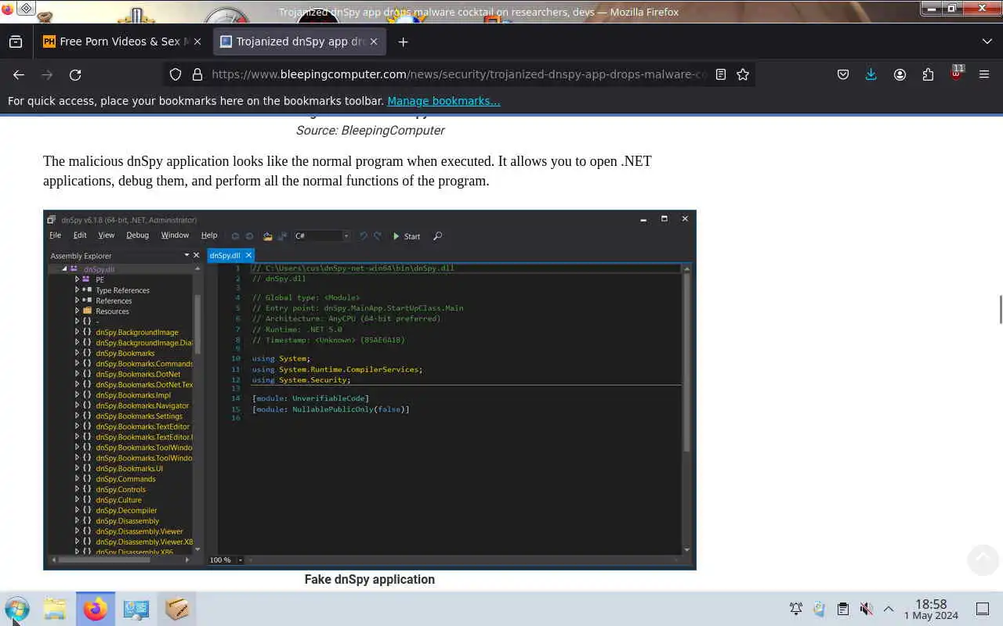Open the notifications bell in system tray
Screen dimensions: 1003x626
coord(796,609)
